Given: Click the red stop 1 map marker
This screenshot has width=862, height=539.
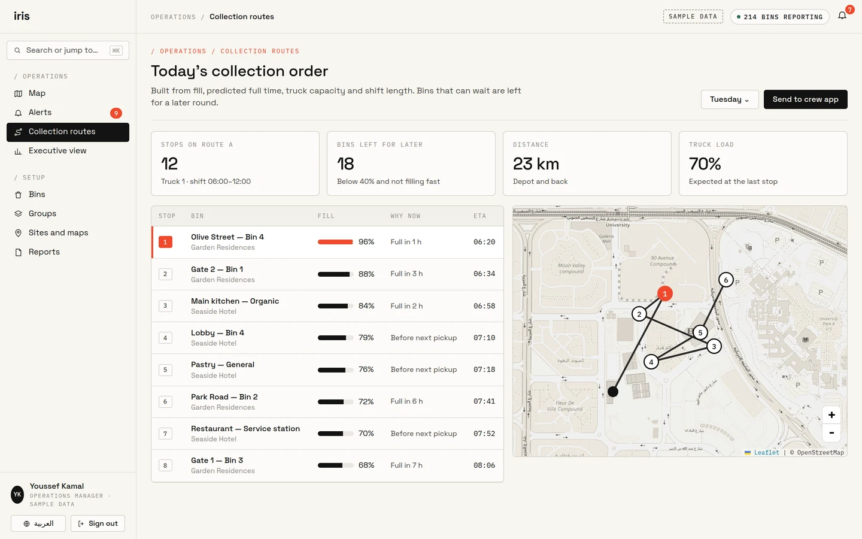Looking at the screenshot, I should [x=664, y=293].
